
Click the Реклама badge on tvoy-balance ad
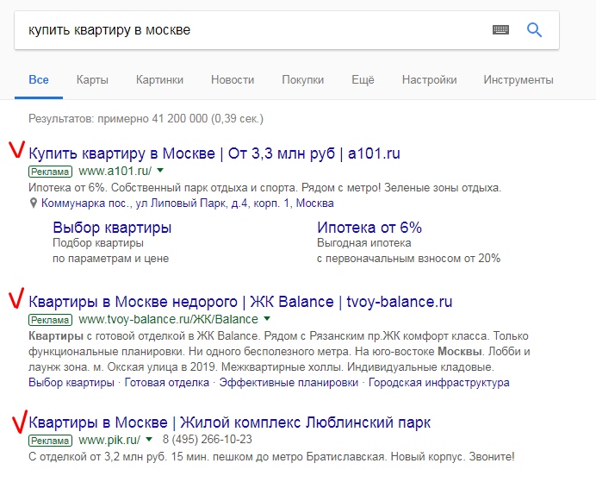[x=50, y=320]
